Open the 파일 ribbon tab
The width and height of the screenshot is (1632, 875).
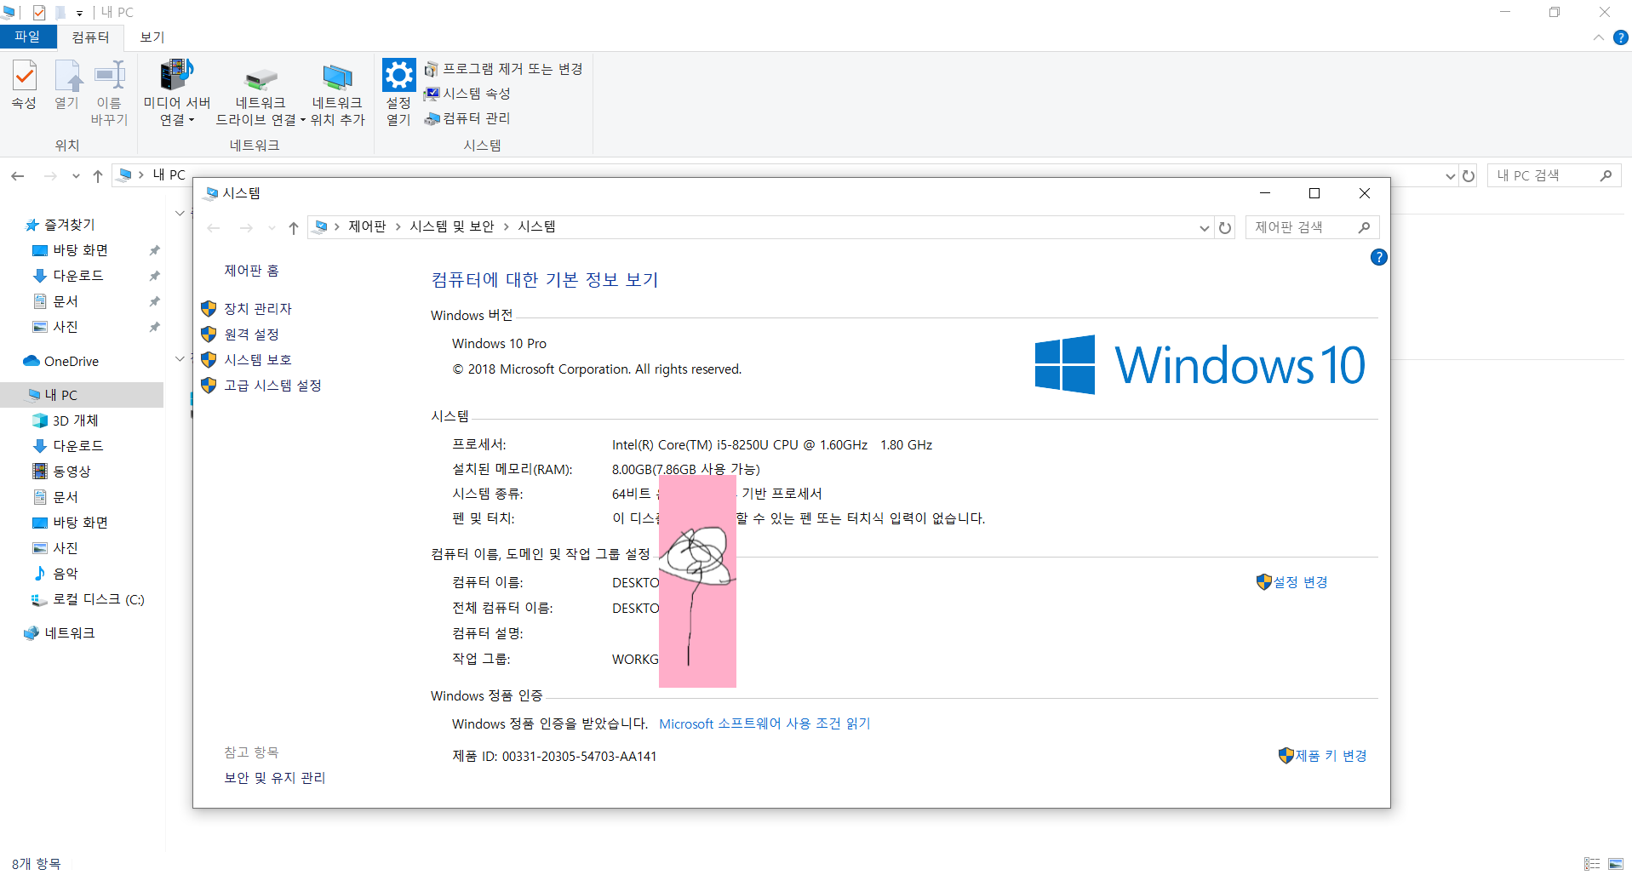click(27, 37)
